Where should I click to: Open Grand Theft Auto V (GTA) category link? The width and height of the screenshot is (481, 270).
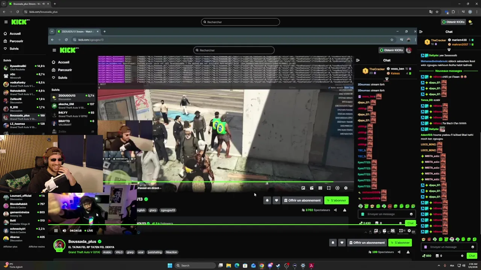pyautogui.click(x=84, y=252)
